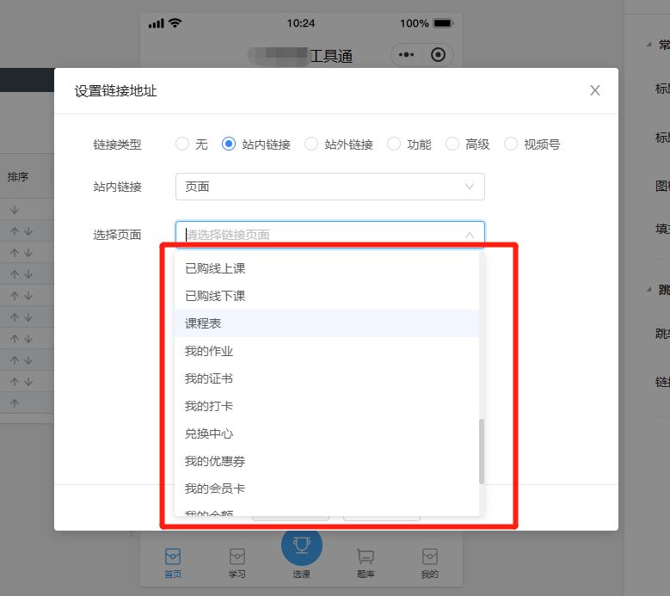
Task: Select the 无 link type radio
Action: click(x=182, y=144)
